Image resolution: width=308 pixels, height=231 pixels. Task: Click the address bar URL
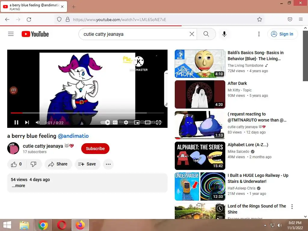[119, 20]
